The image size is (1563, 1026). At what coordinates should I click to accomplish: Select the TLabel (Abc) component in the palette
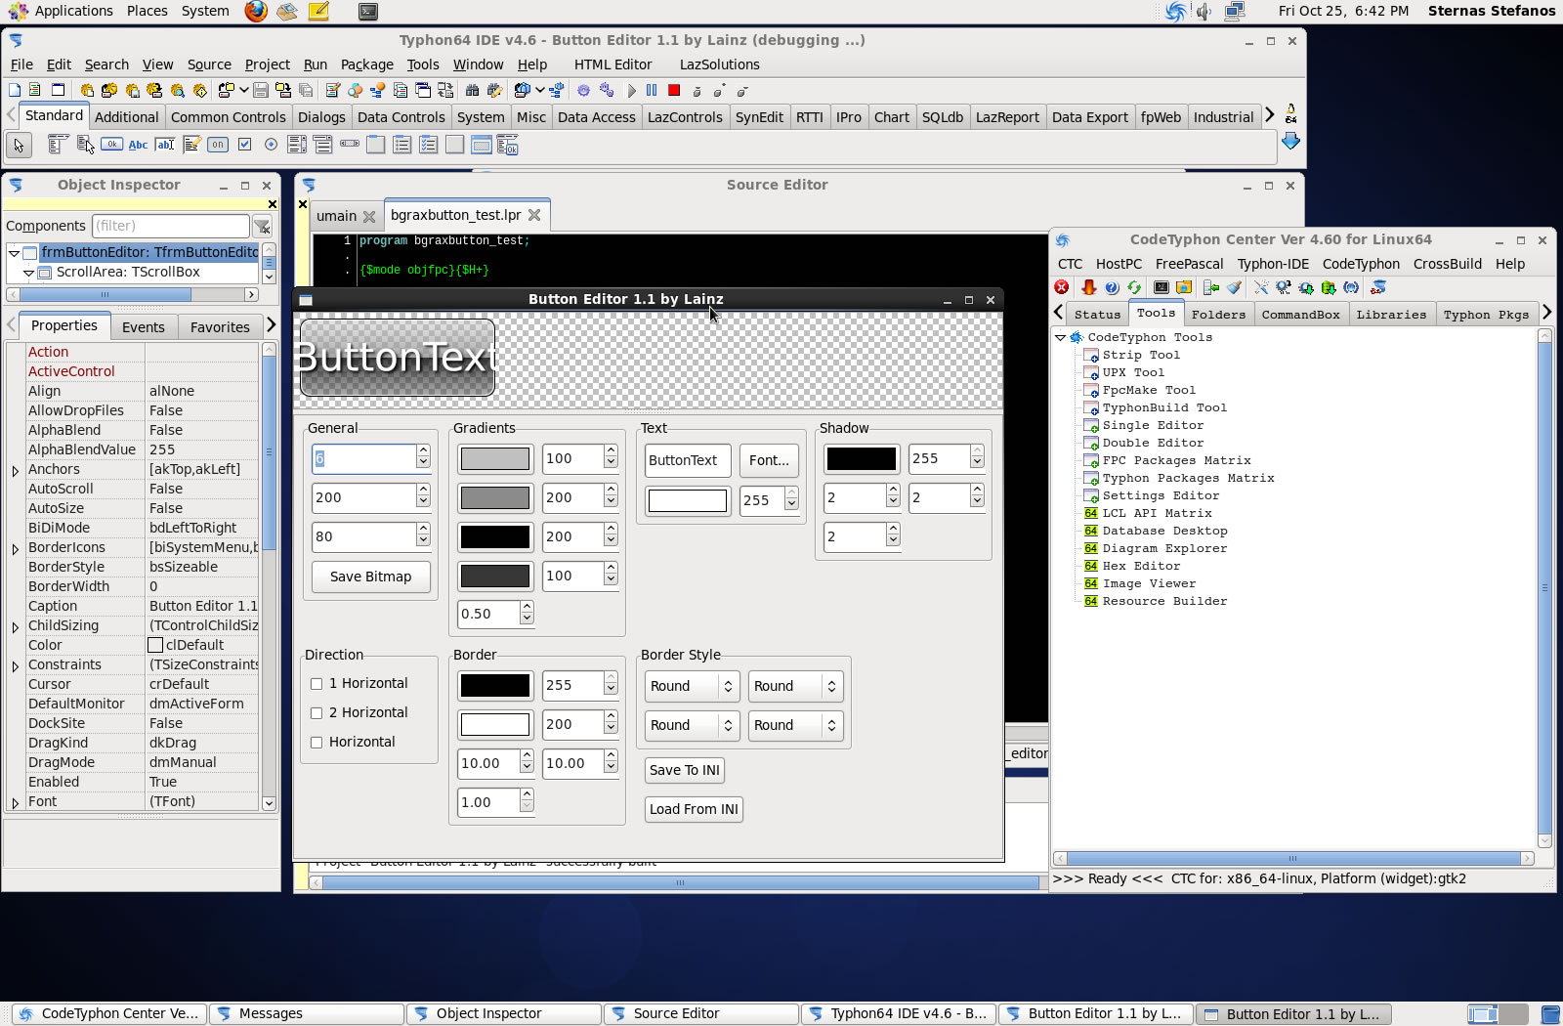point(139,145)
